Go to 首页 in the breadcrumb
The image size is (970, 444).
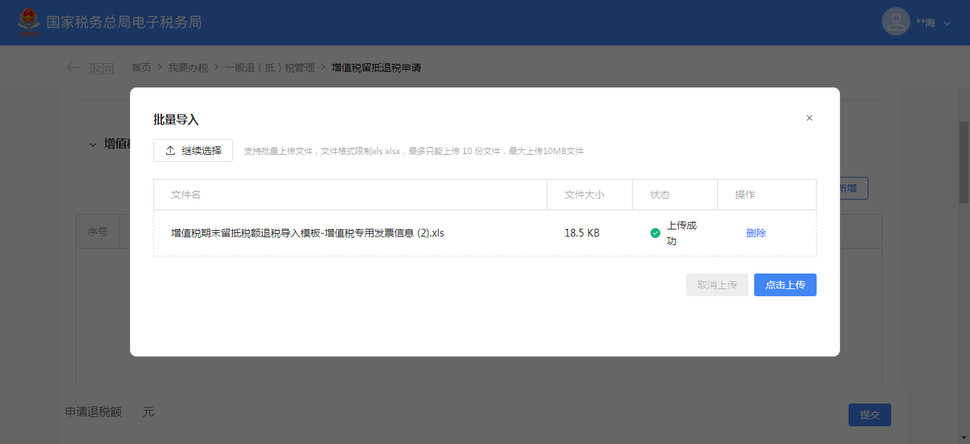click(141, 68)
